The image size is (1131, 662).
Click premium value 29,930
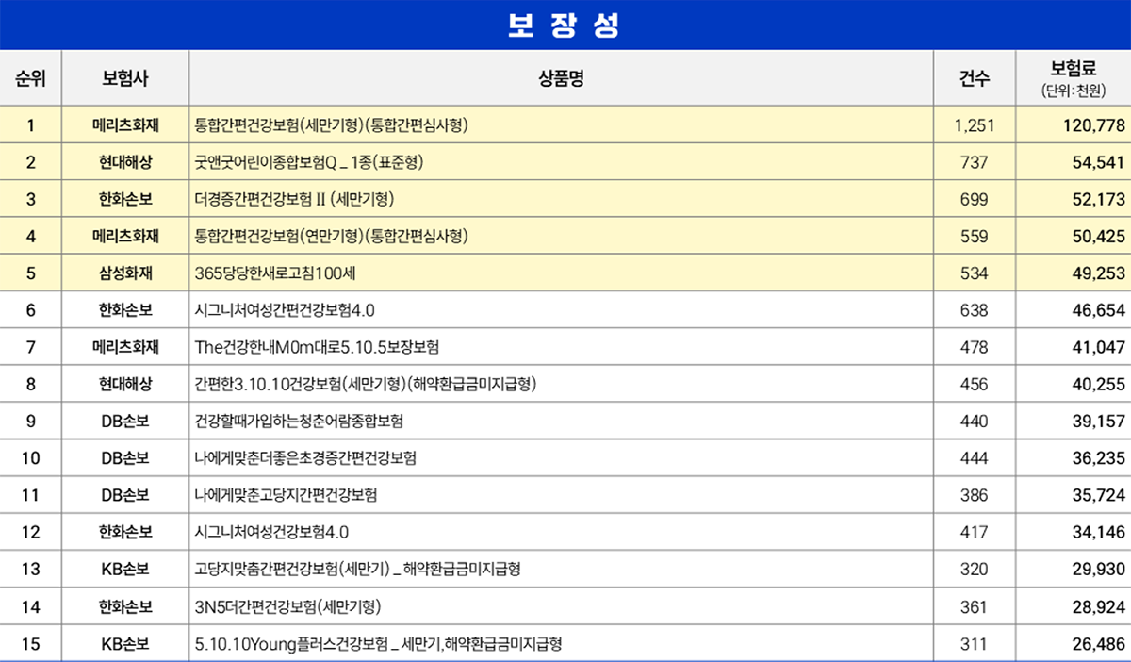pos(1099,569)
